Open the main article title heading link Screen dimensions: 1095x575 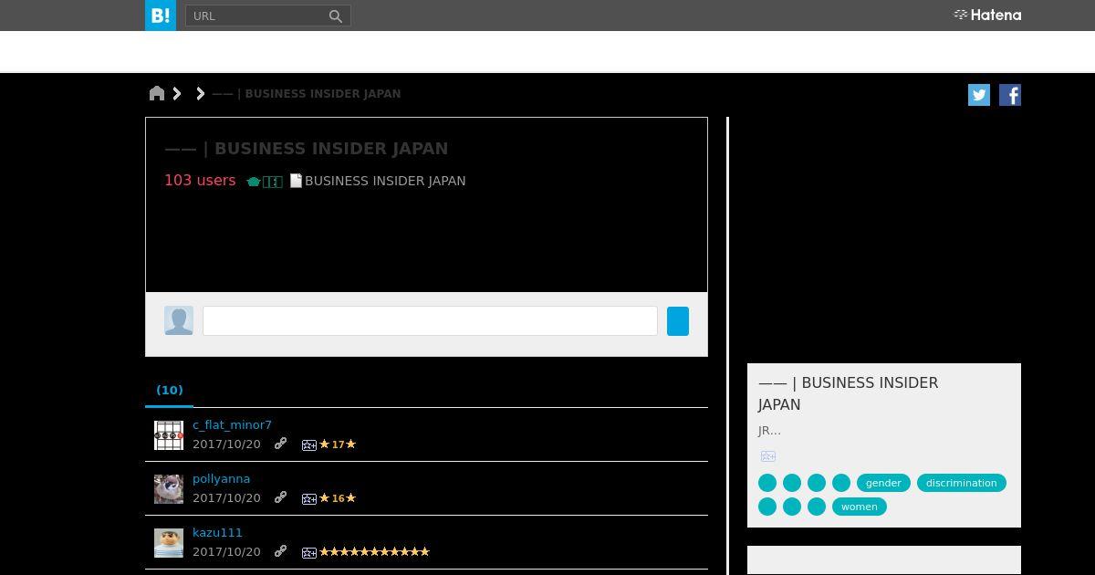coord(307,149)
